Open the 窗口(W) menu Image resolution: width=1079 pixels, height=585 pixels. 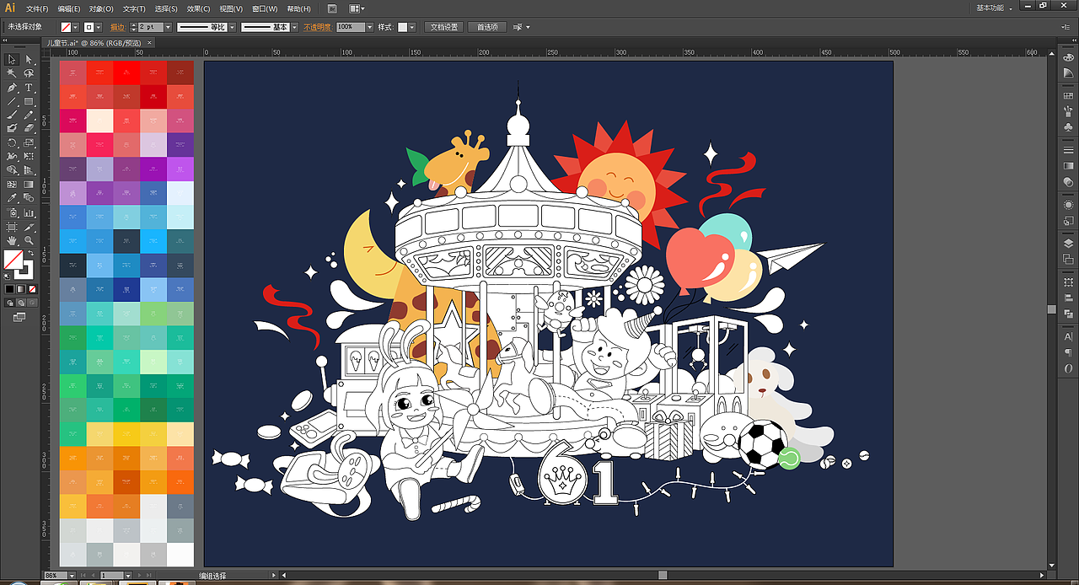click(265, 8)
